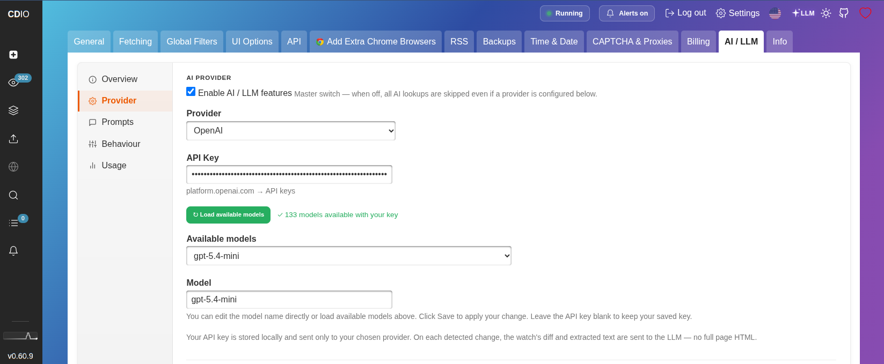The image size is (884, 364).
Task: Open the UI Options tab
Action: [x=252, y=41]
